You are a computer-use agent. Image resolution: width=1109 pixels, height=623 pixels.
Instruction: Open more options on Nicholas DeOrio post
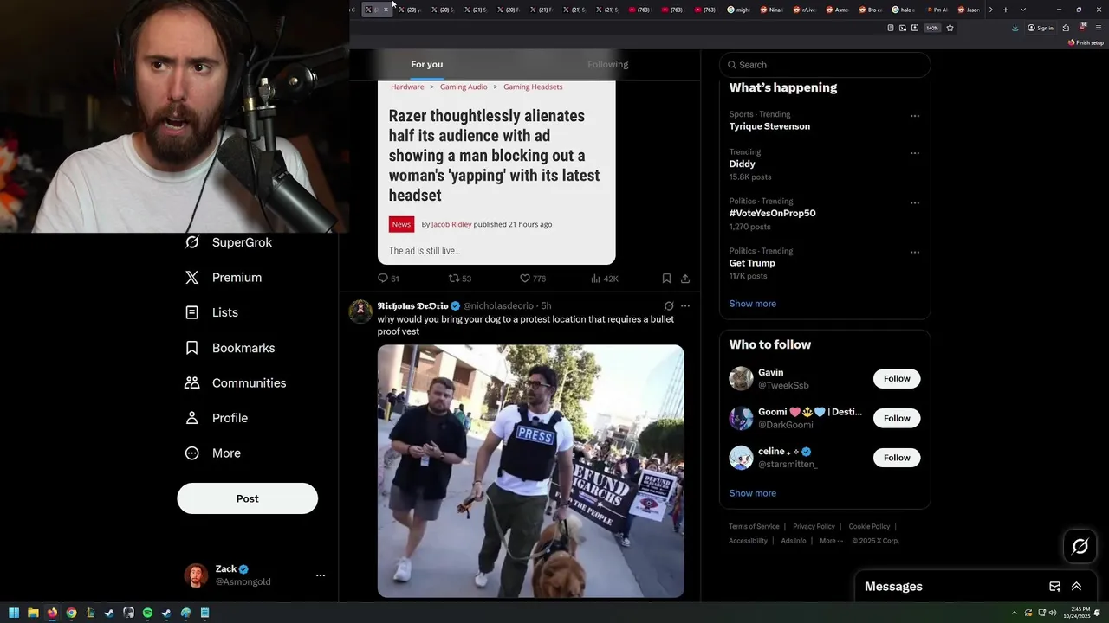coord(685,306)
